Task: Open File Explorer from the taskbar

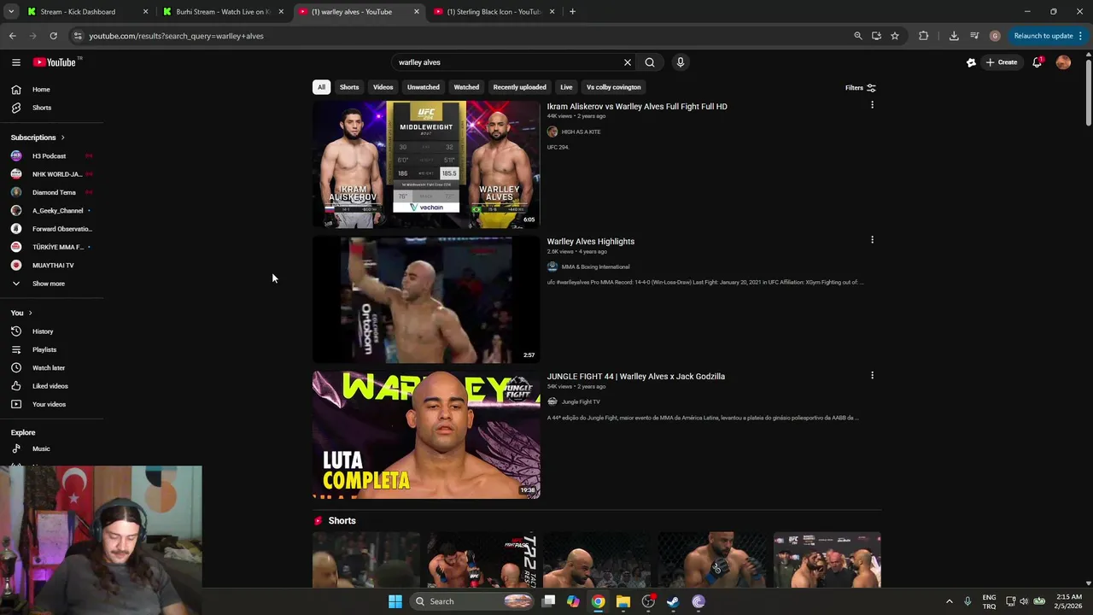Action: click(x=623, y=601)
